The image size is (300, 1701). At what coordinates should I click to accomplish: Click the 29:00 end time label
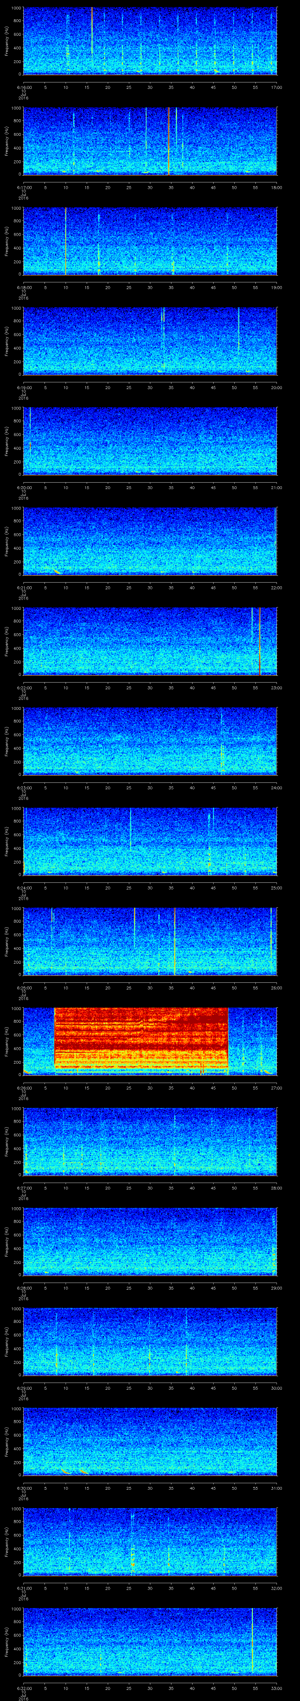click(x=277, y=1288)
